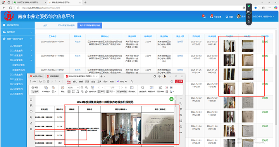Viewport: 279px width, 147px height.
Task: Click the 播放 play button
Action: click(63, 89)
